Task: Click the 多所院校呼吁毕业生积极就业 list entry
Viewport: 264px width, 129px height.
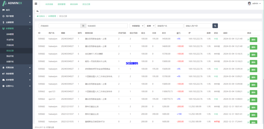Action: [98, 69]
